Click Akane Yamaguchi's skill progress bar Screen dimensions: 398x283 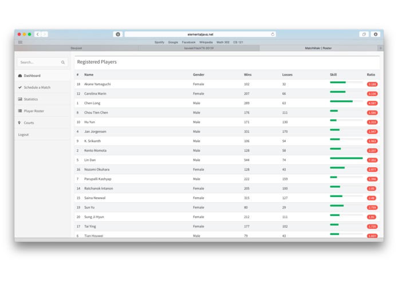(346, 82)
